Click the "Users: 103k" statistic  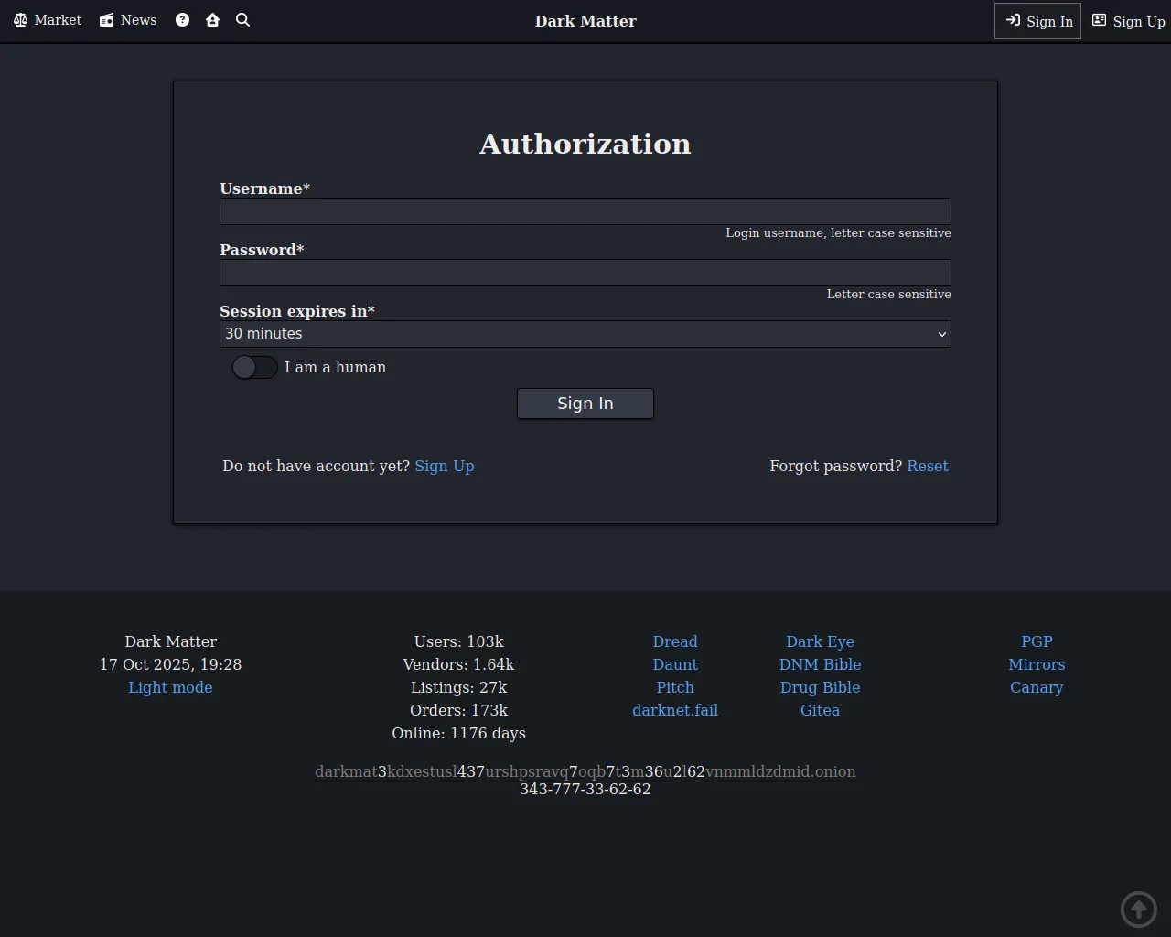coord(459,641)
